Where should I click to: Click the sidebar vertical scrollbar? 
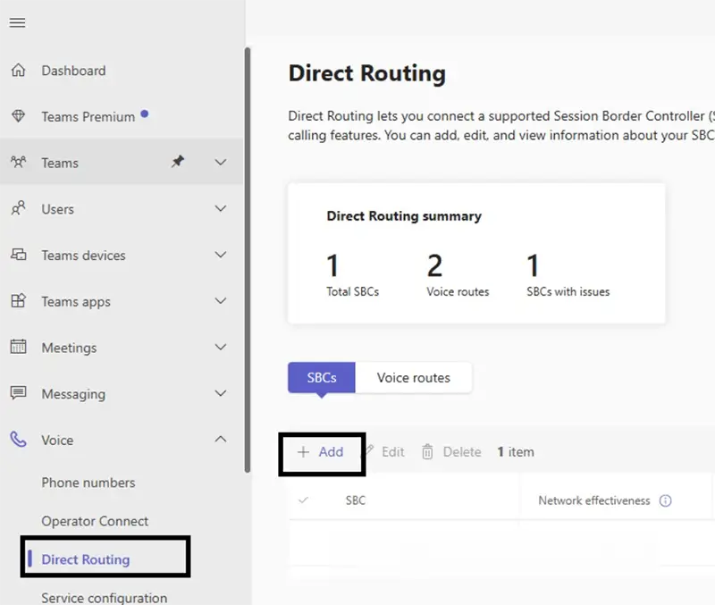coord(248,260)
